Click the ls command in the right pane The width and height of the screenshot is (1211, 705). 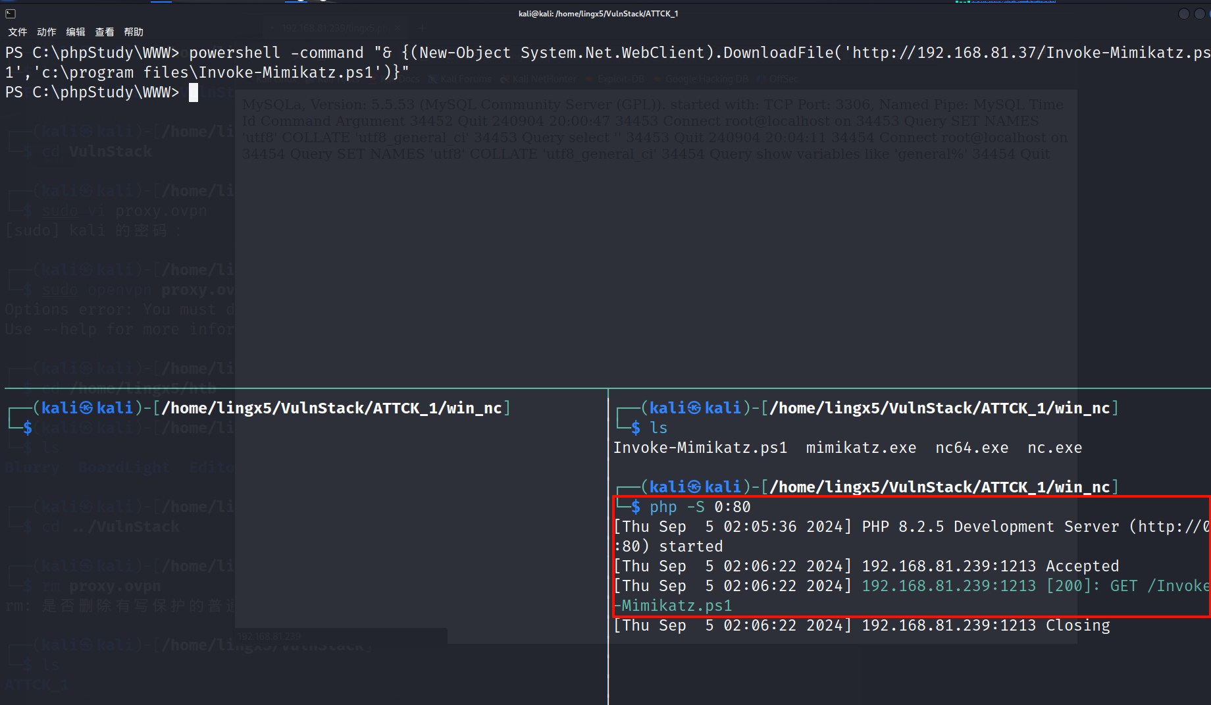(659, 428)
